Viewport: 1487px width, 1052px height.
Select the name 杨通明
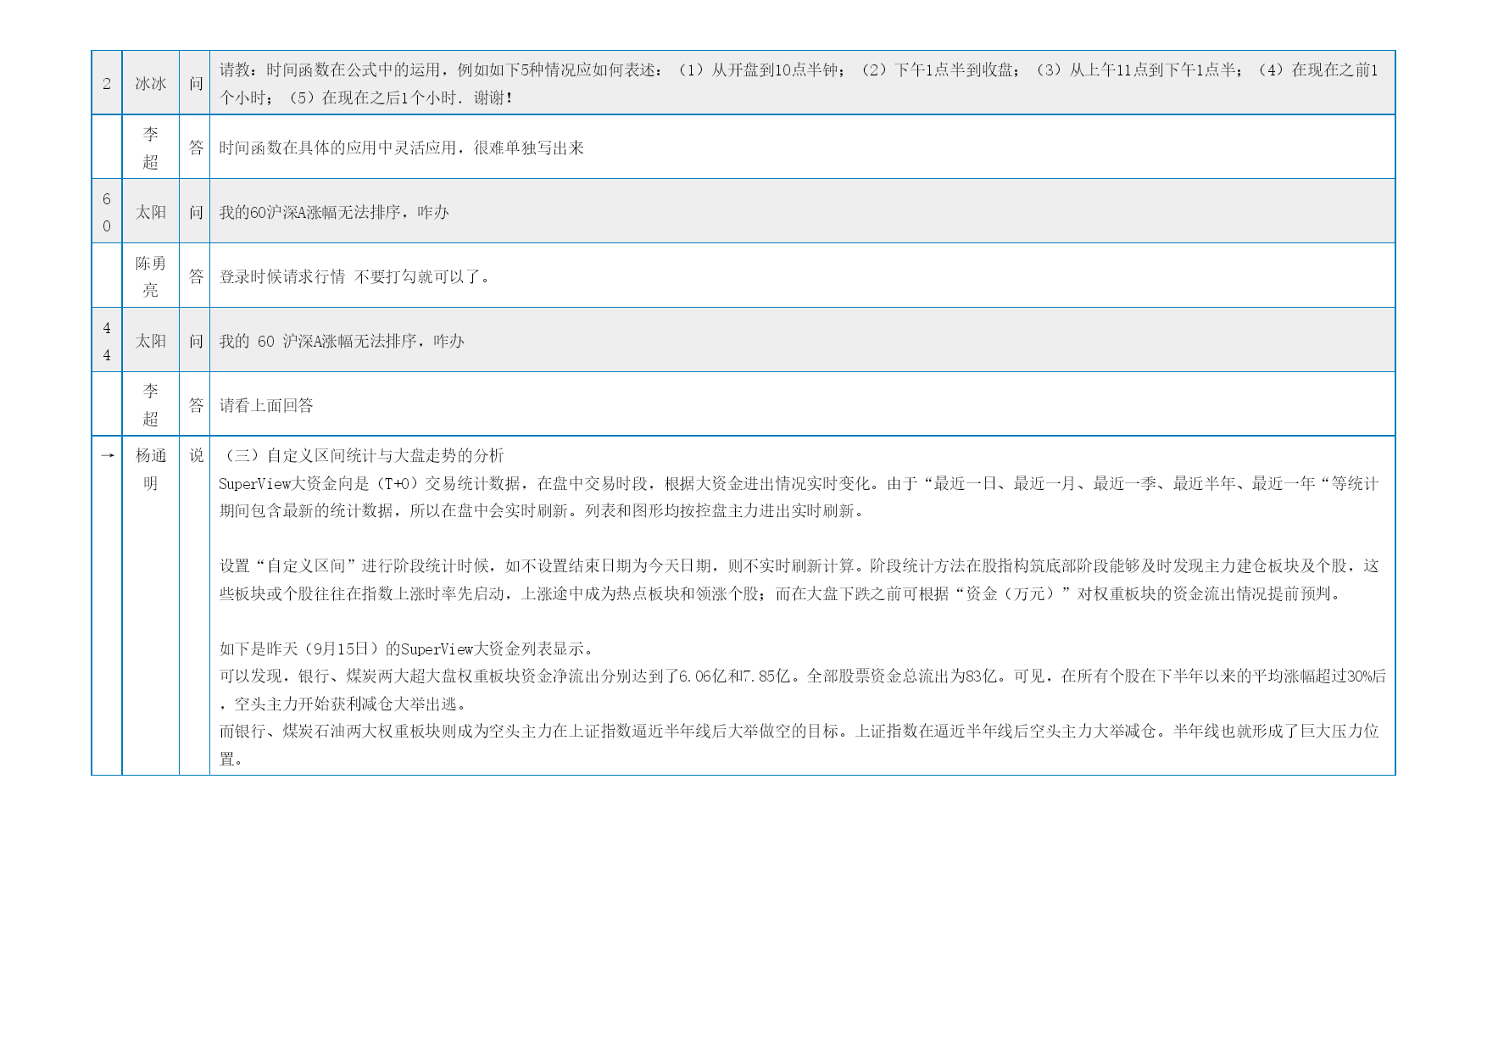tap(151, 469)
